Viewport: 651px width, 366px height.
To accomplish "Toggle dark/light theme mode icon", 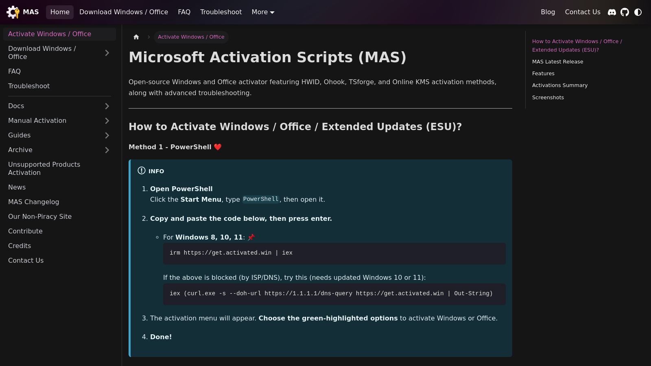I will tap(638, 12).
